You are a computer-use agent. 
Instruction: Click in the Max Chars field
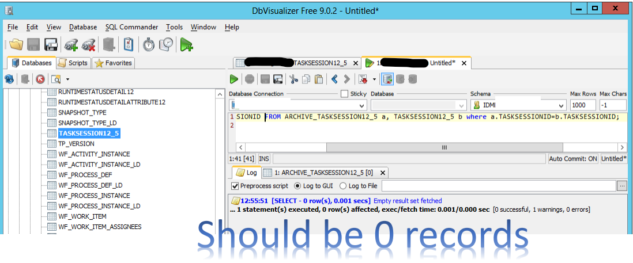613,105
